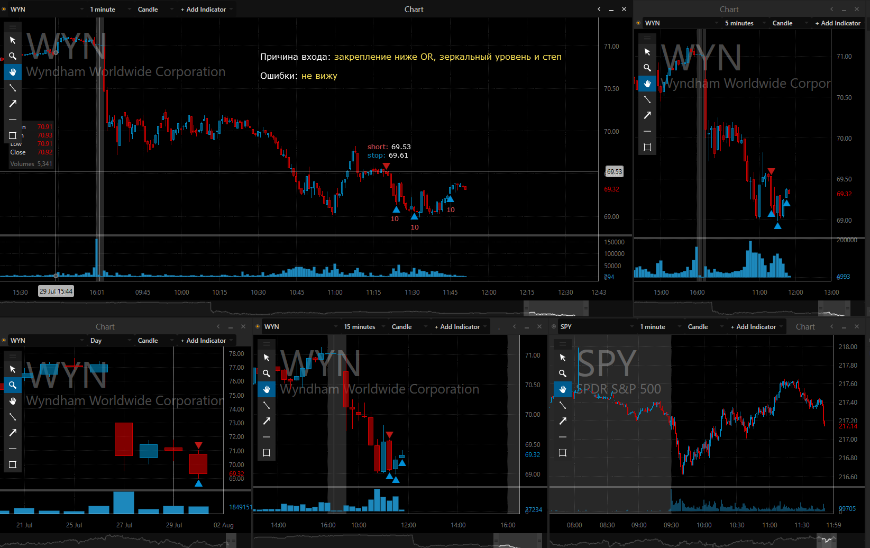Viewport: 870px width, 548px height.
Task: Select the pointer tool in WYN 15 minutes chart
Action: point(267,358)
